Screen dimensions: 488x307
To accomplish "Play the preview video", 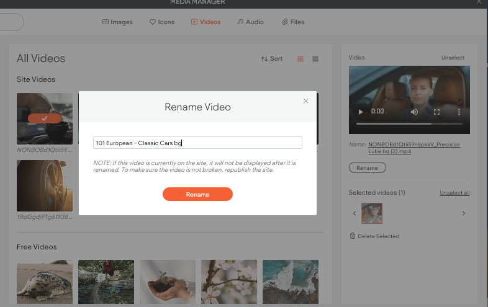I will tap(359, 112).
